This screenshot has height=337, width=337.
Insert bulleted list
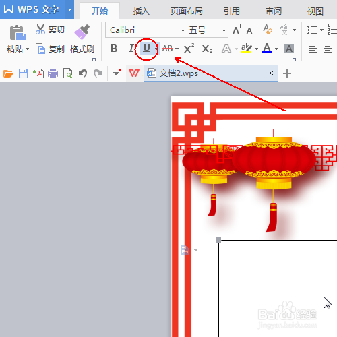point(312,30)
